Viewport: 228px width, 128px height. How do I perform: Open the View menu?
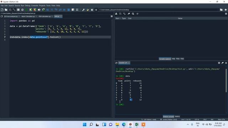click(x=53, y=6)
